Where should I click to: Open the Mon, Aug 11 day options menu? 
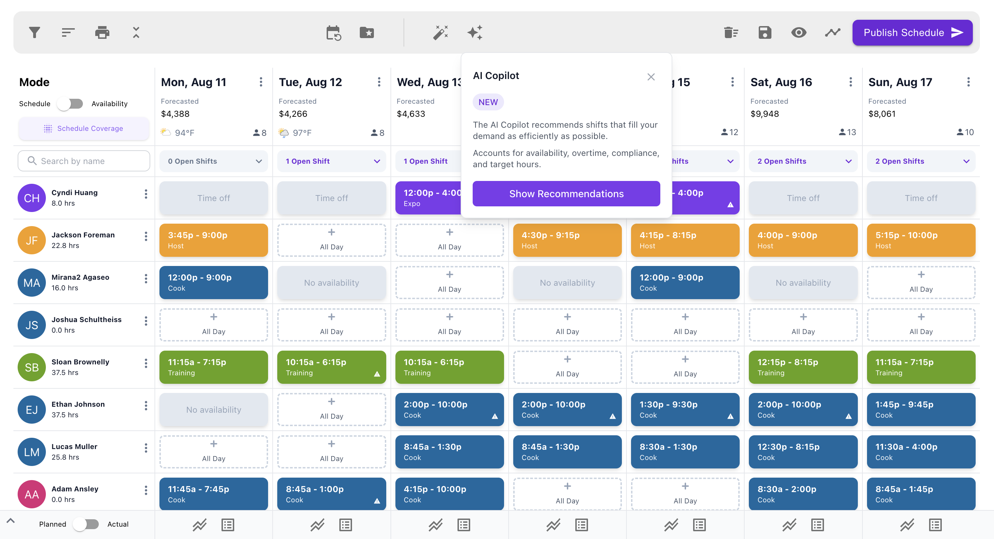[261, 82]
